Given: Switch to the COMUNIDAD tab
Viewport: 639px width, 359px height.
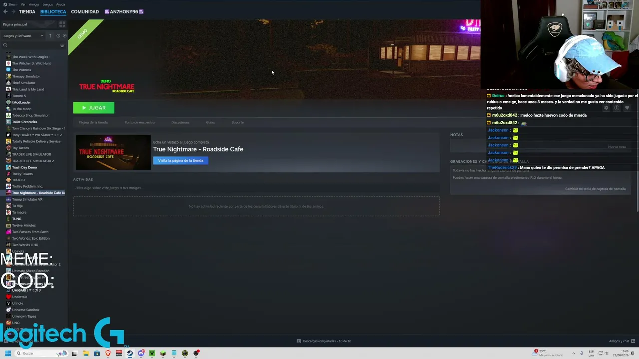Looking at the screenshot, I should [85, 12].
